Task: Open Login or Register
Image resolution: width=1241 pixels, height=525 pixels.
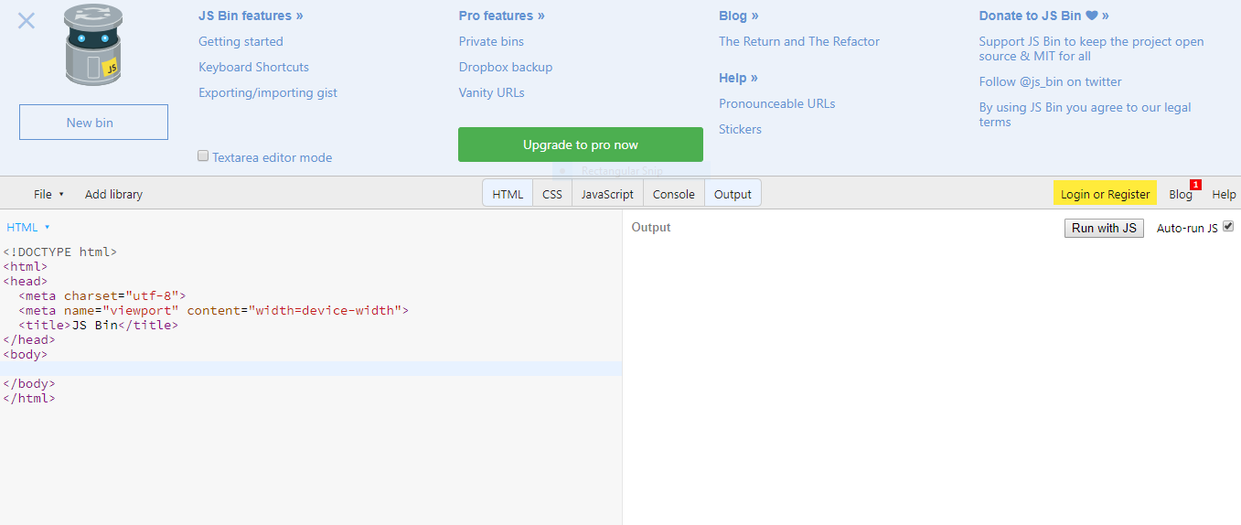Action: [1105, 194]
